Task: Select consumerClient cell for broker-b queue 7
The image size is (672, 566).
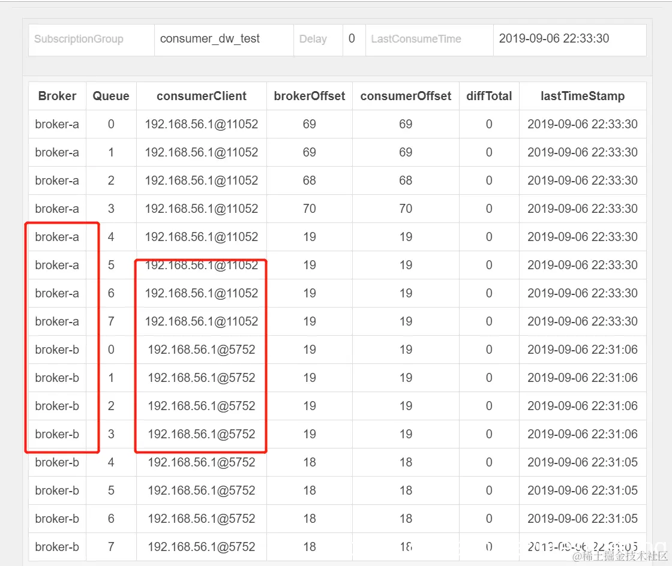Action: tap(202, 547)
